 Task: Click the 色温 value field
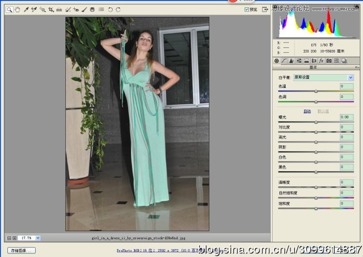[347, 86]
